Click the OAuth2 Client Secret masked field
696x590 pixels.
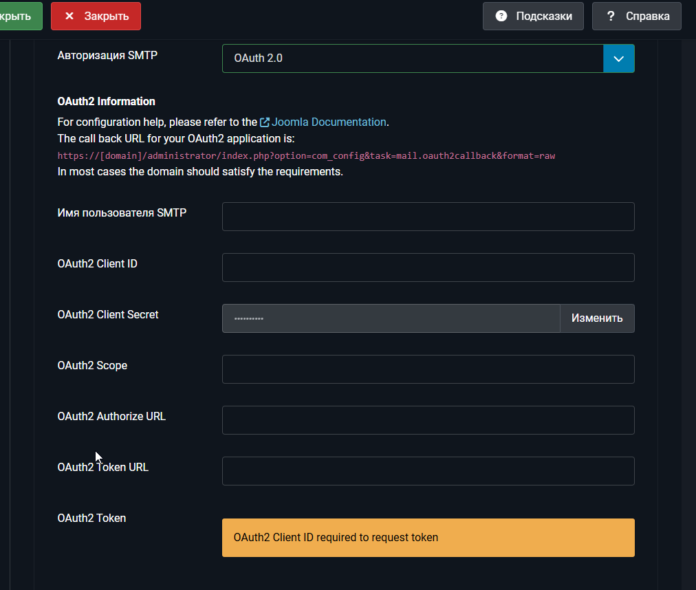(x=391, y=318)
